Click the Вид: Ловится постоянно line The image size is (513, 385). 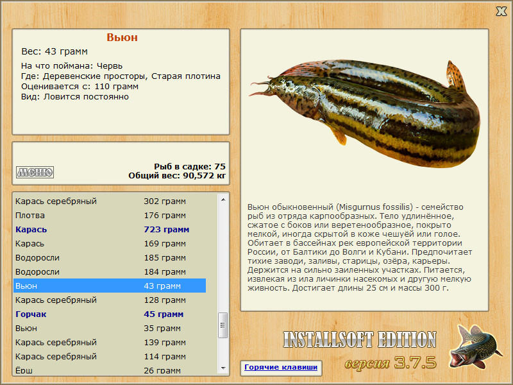[x=75, y=97]
